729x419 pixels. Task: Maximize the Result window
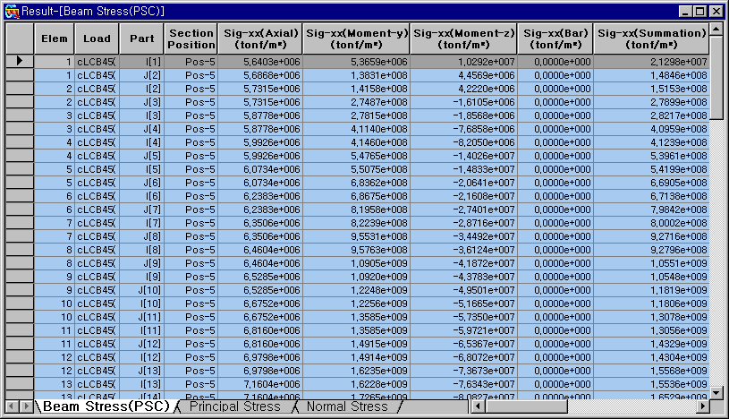tap(699, 11)
